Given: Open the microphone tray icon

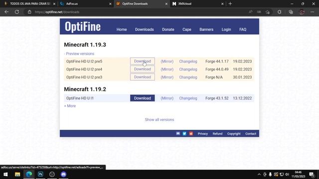Looking at the screenshot, I should tap(270, 175).
